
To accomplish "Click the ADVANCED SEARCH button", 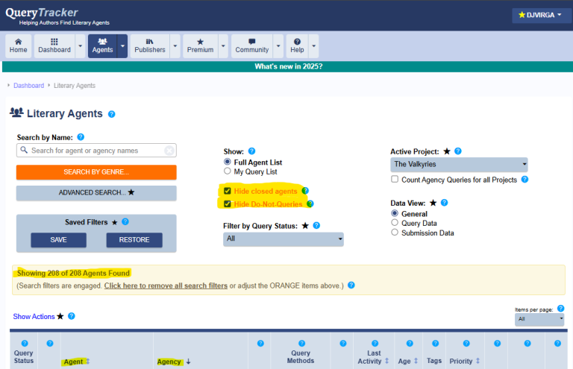I will click(96, 192).
